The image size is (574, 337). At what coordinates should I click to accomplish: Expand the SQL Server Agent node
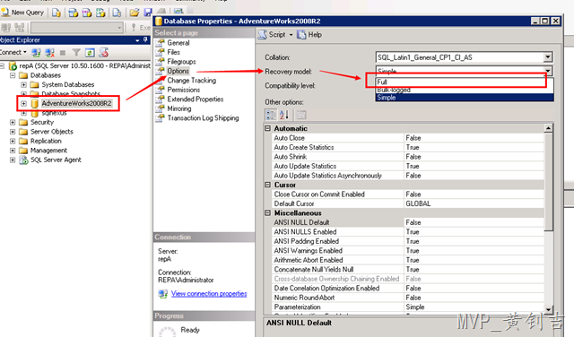coord(13,160)
